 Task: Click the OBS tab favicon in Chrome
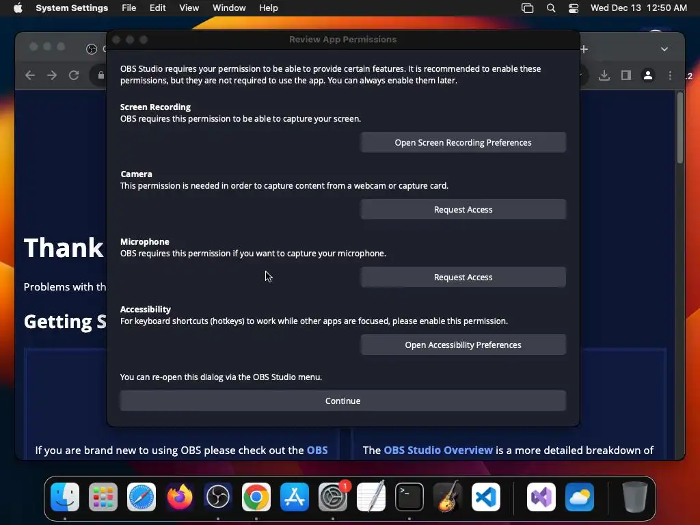tap(92, 49)
